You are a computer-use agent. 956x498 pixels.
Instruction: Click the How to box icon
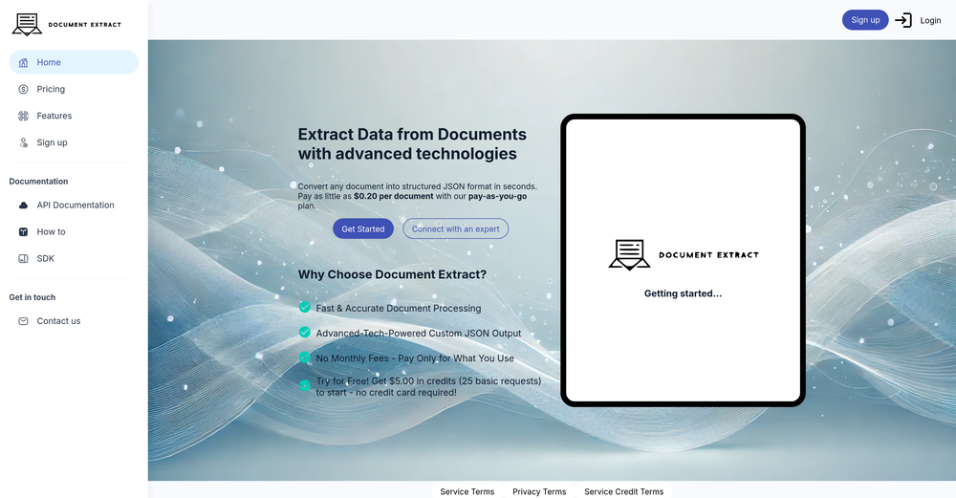pos(23,232)
